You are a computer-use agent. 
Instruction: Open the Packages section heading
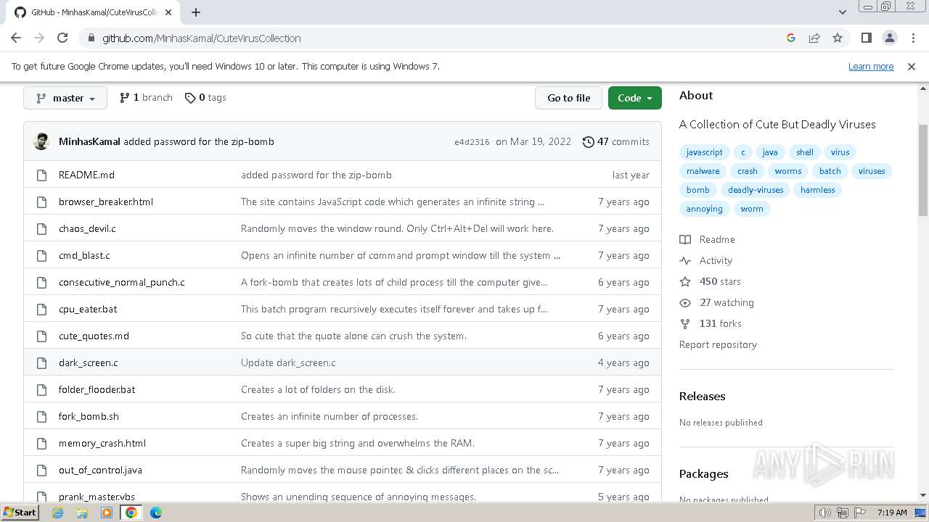click(x=703, y=473)
